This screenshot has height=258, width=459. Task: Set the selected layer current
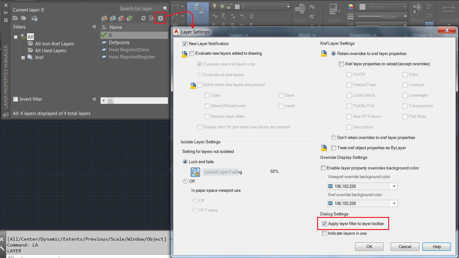pyautogui.click(x=130, y=18)
